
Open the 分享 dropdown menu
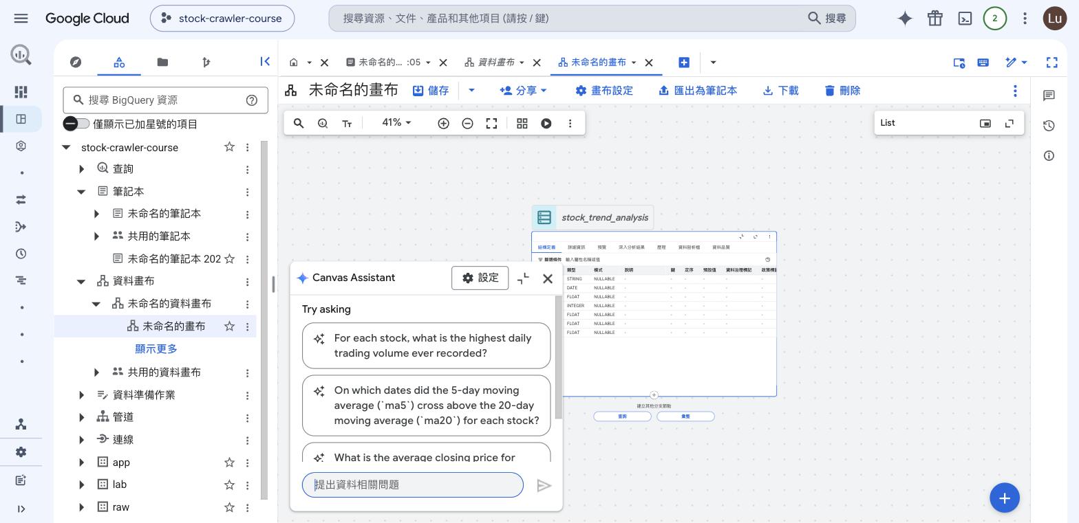pyautogui.click(x=524, y=91)
